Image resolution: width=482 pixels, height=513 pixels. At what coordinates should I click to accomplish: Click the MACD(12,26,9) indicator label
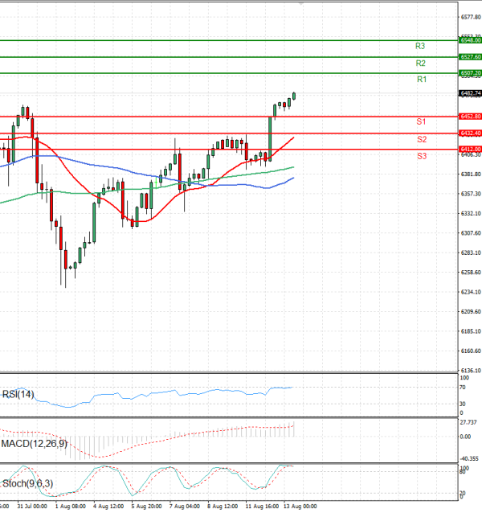click(35, 444)
